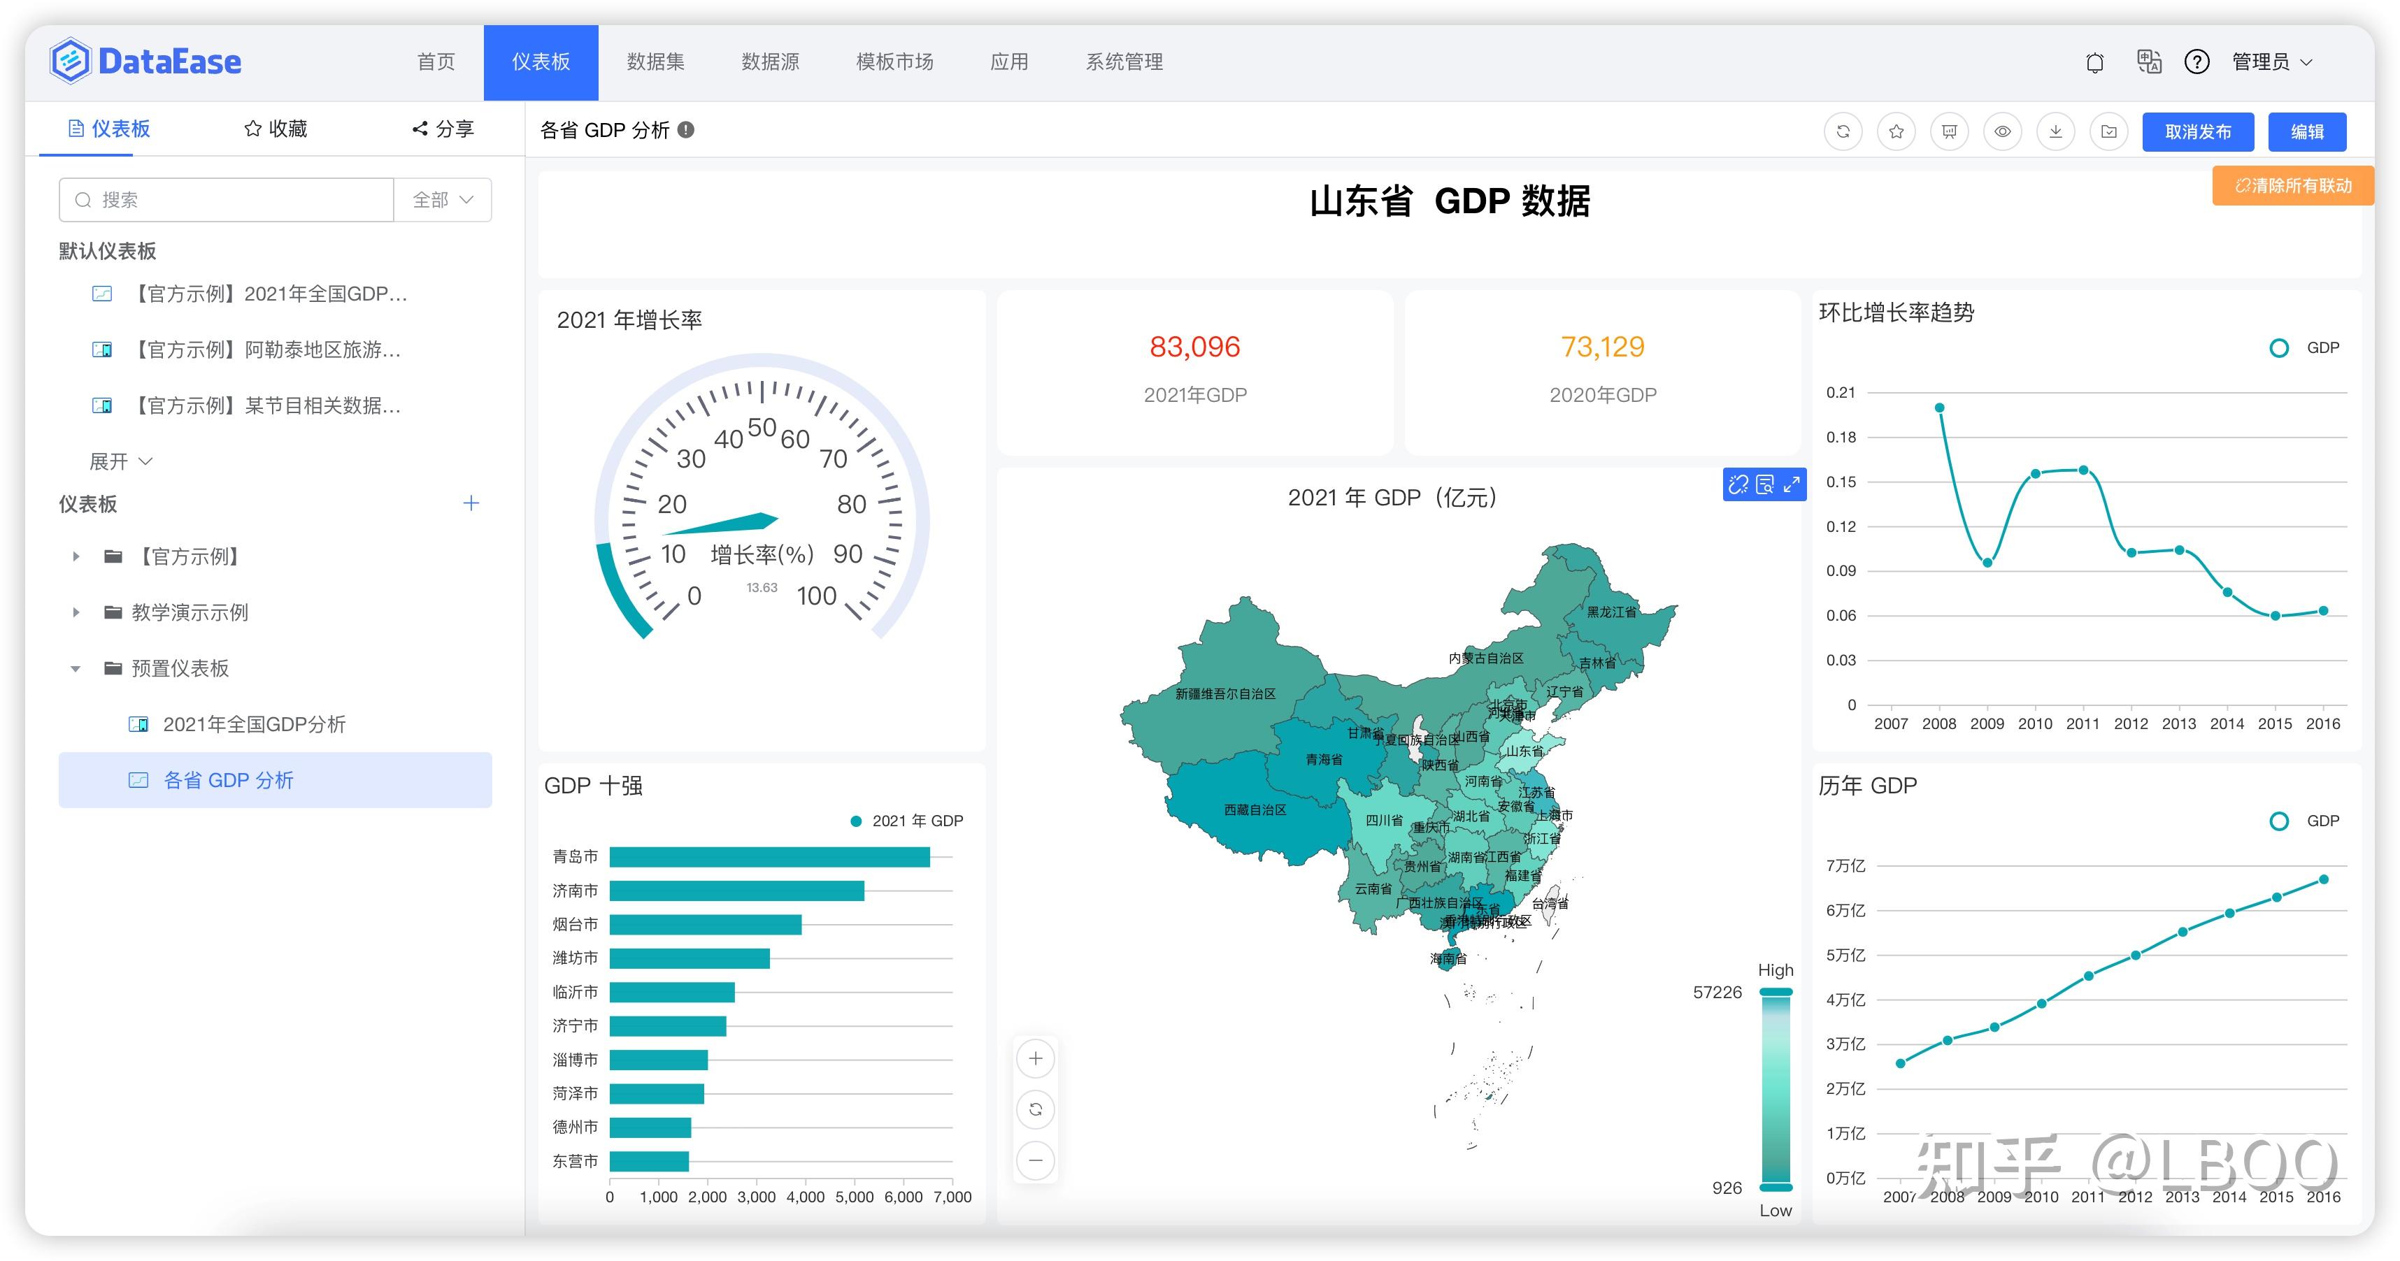
Task: Toggle GDP legend in 历年 GDP chart
Action: [x=2304, y=821]
